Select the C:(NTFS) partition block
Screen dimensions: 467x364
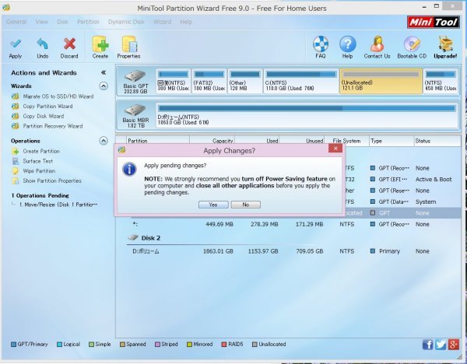tap(300, 81)
